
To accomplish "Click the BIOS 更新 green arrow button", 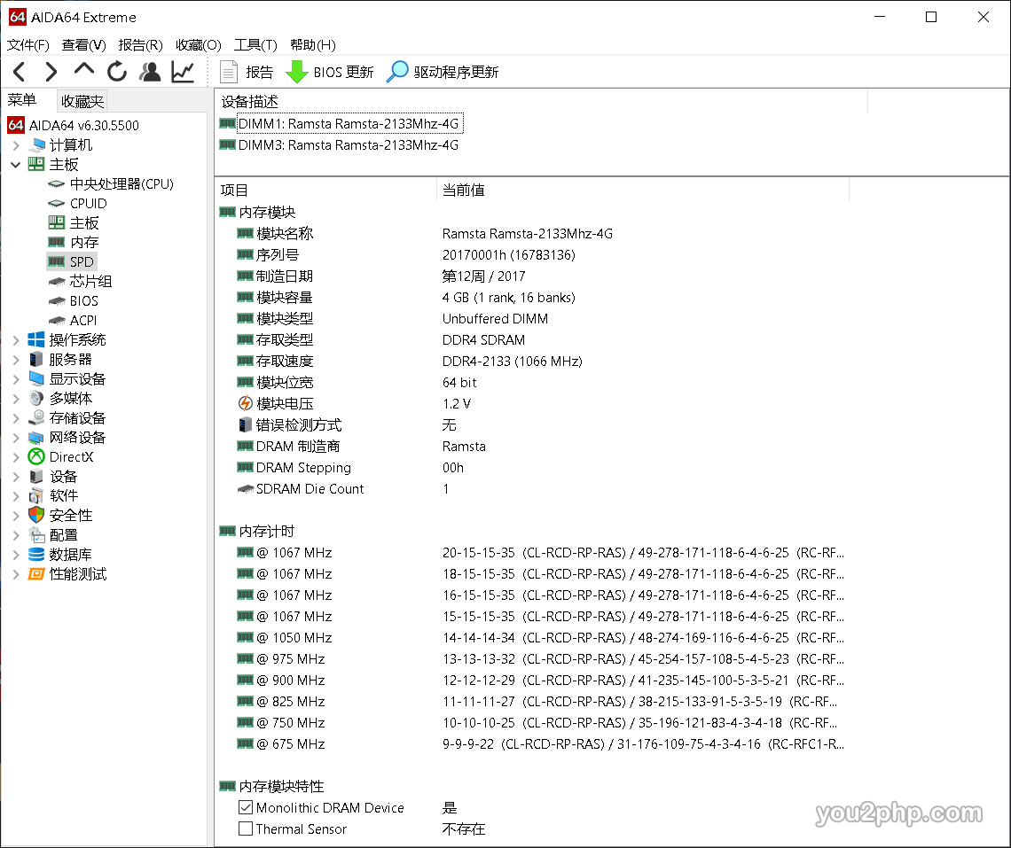I will pos(330,72).
